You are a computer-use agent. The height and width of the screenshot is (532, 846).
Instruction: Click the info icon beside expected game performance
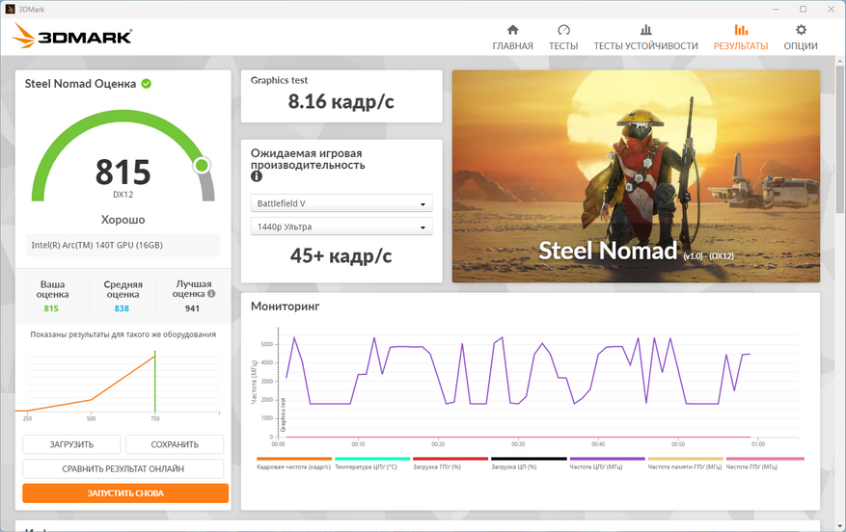[x=257, y=176]
